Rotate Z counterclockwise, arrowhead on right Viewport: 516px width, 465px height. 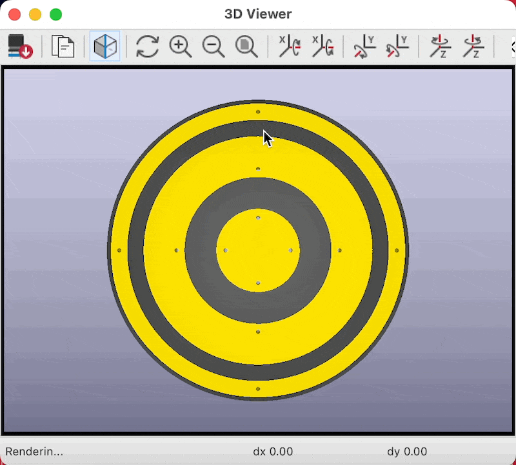[473, 46]
